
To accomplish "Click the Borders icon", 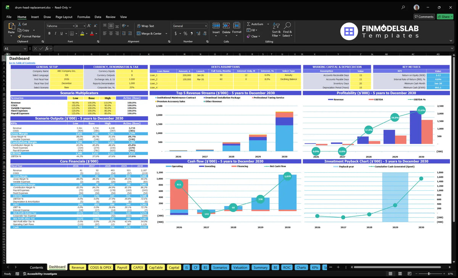I will [x=71, y=34].
